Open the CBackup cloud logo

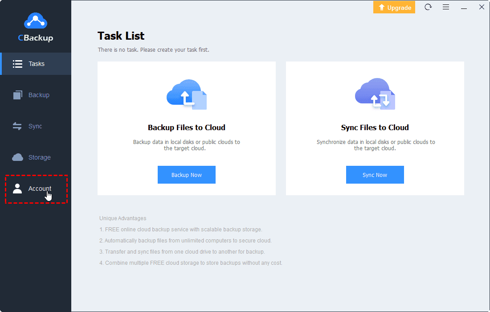tap(36, 21)
